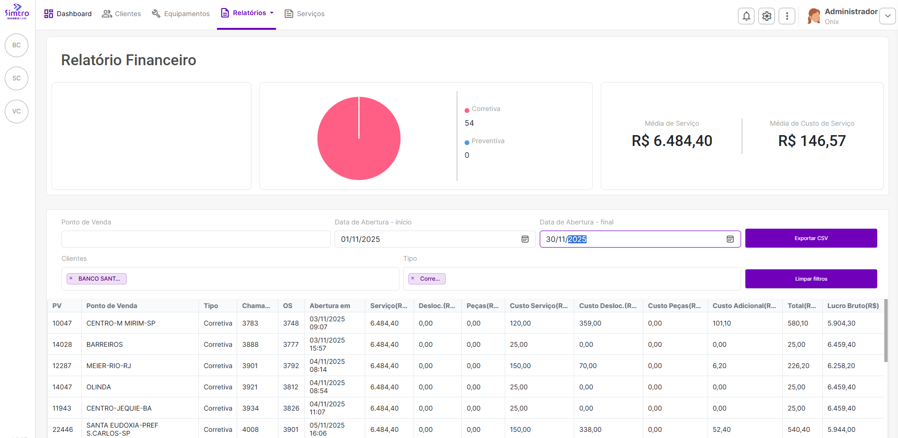Remove the BANCO SANT... client filter tag

71,279
